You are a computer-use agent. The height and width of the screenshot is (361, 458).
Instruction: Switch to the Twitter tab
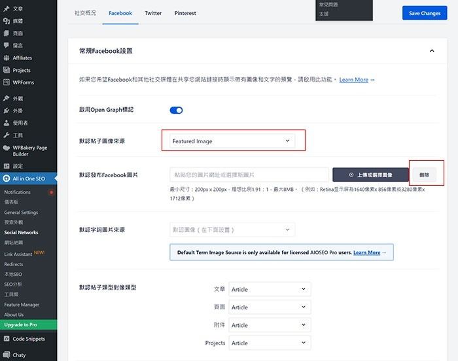(153, 13)
